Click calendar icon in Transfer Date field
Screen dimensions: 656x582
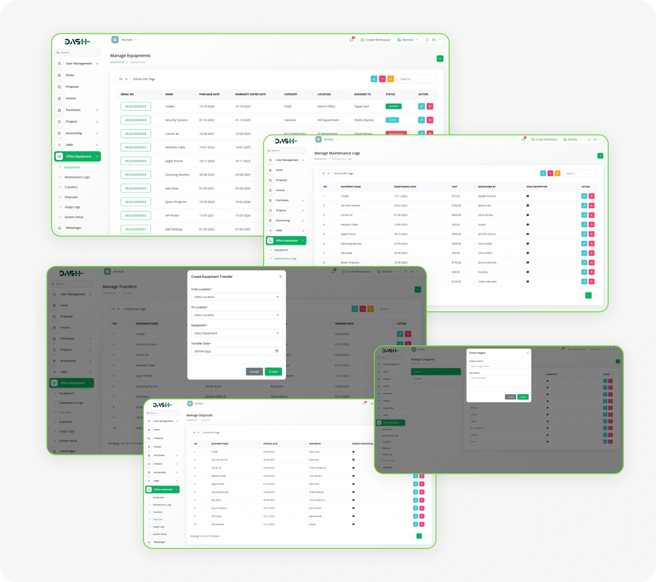point(277,351)
